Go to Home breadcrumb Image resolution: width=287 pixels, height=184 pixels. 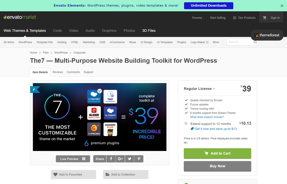[34, 53]
